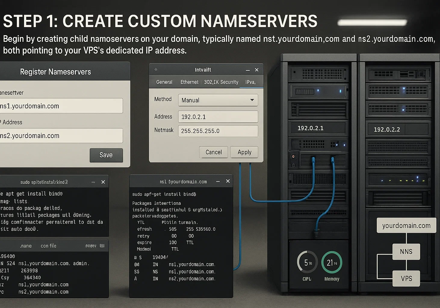Apply the manual IP configuration
440x308 pixels.
[244, 152]
